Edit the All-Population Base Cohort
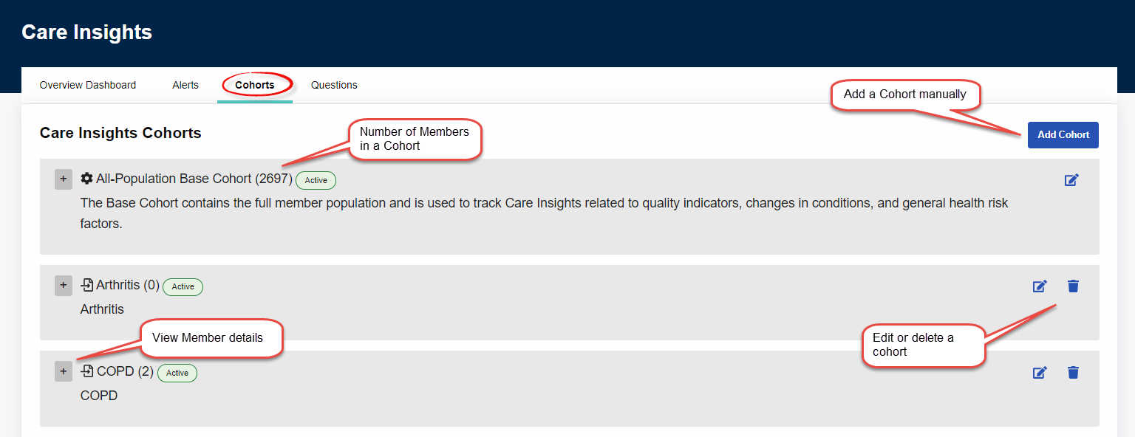 tap(1071, 179)
